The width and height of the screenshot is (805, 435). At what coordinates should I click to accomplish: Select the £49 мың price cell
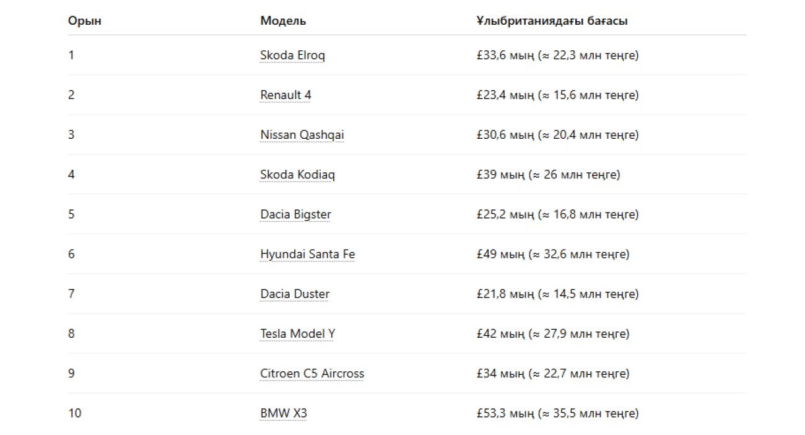[552, 254]
